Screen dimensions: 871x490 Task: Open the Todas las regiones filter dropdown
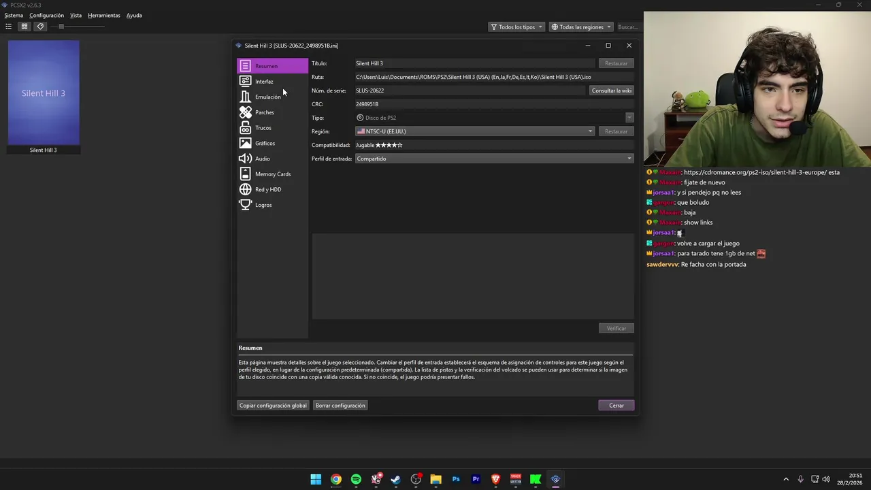point(581,27)
